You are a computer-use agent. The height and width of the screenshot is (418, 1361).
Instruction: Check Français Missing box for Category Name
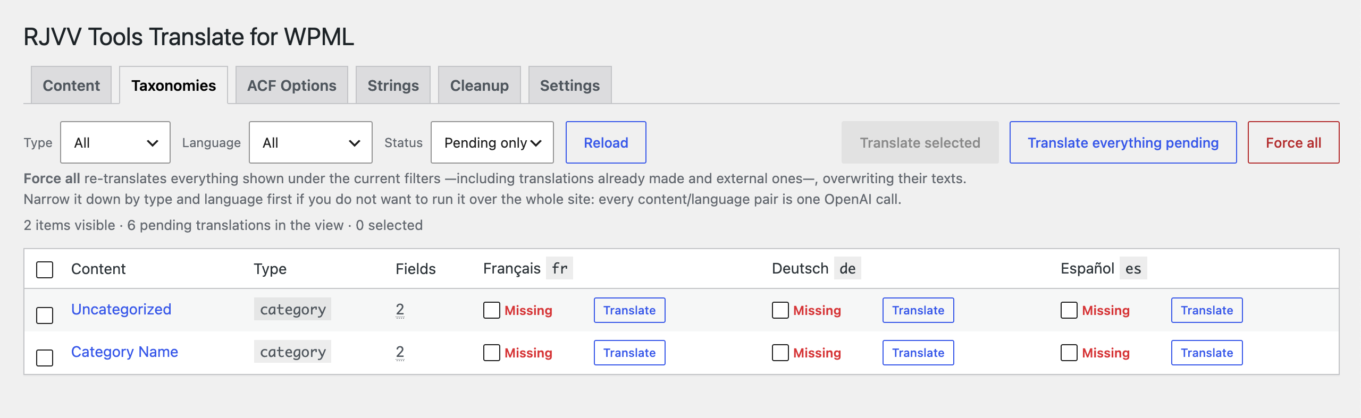coord(492,353)
